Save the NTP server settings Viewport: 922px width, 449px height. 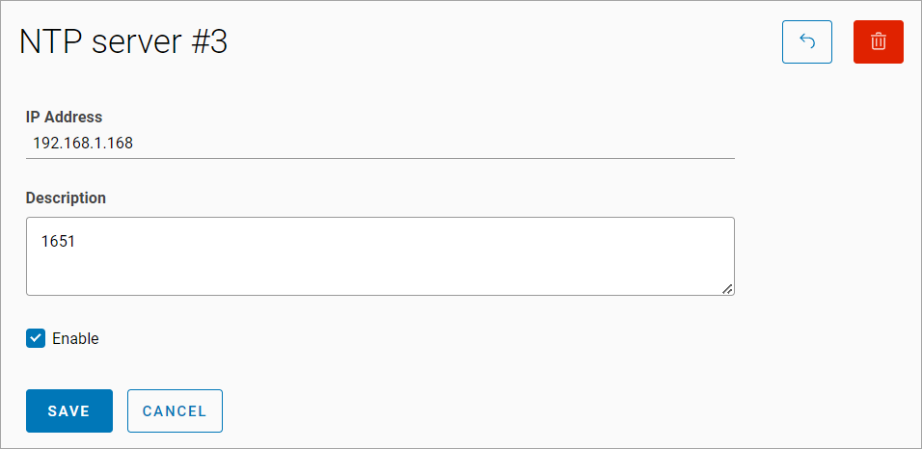pos(69,410)
